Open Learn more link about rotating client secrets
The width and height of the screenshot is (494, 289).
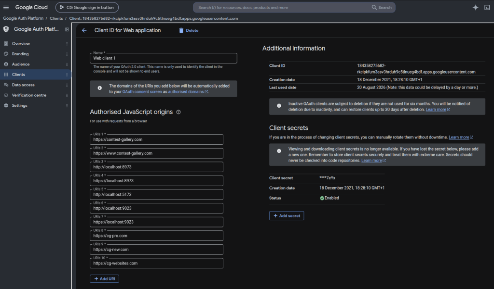pyautogui.click(x=461, y=137)
